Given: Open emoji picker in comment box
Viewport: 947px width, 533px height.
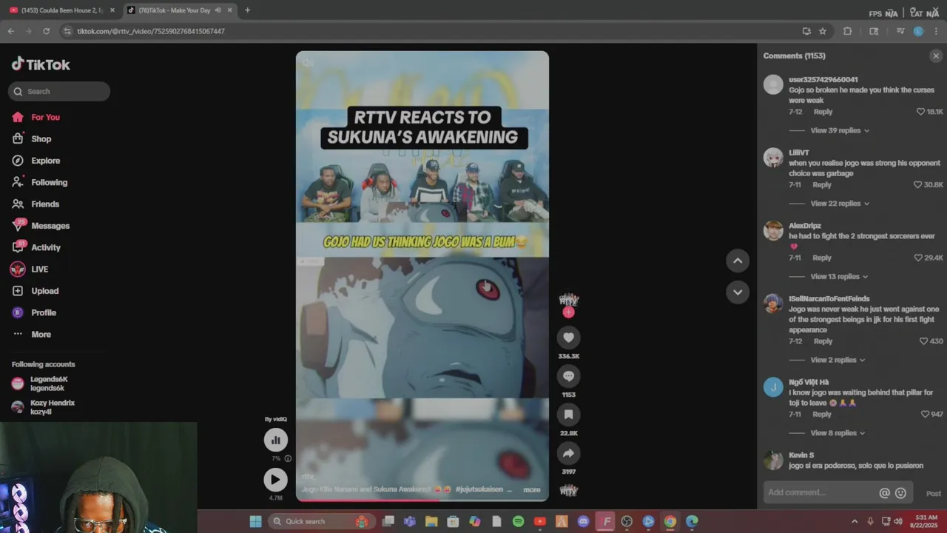Looking at the screenshot, I should point(900,493).
